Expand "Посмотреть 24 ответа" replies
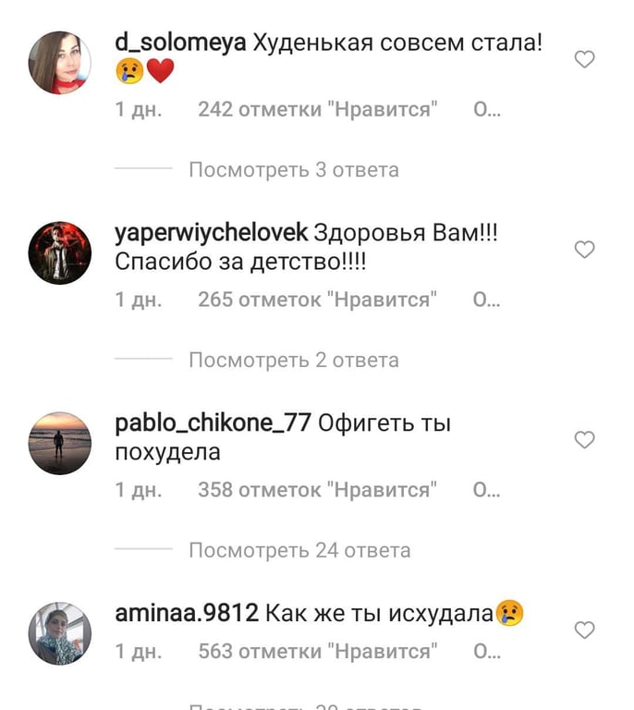Image resolution: width=634 pixels, height=710 pixels. 299,550
